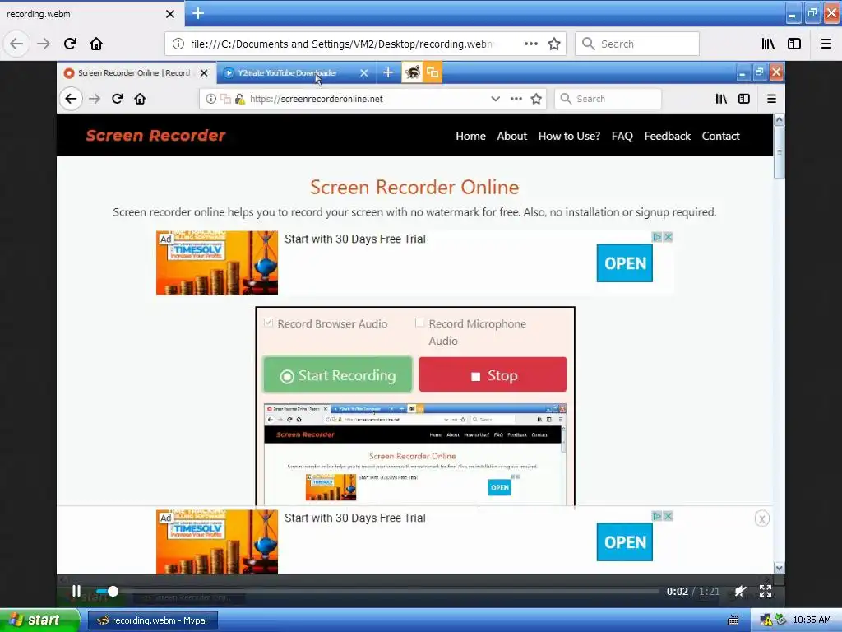Click the screen preview thumbnail under Stop

click(415, 454)
